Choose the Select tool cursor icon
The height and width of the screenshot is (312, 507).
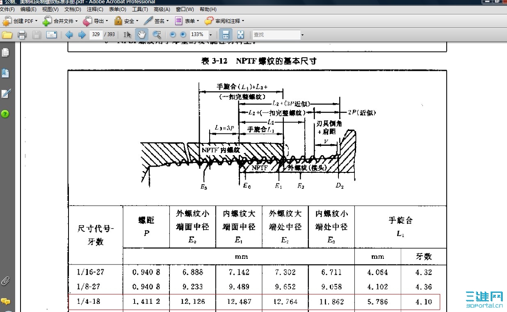click(128, 35)
